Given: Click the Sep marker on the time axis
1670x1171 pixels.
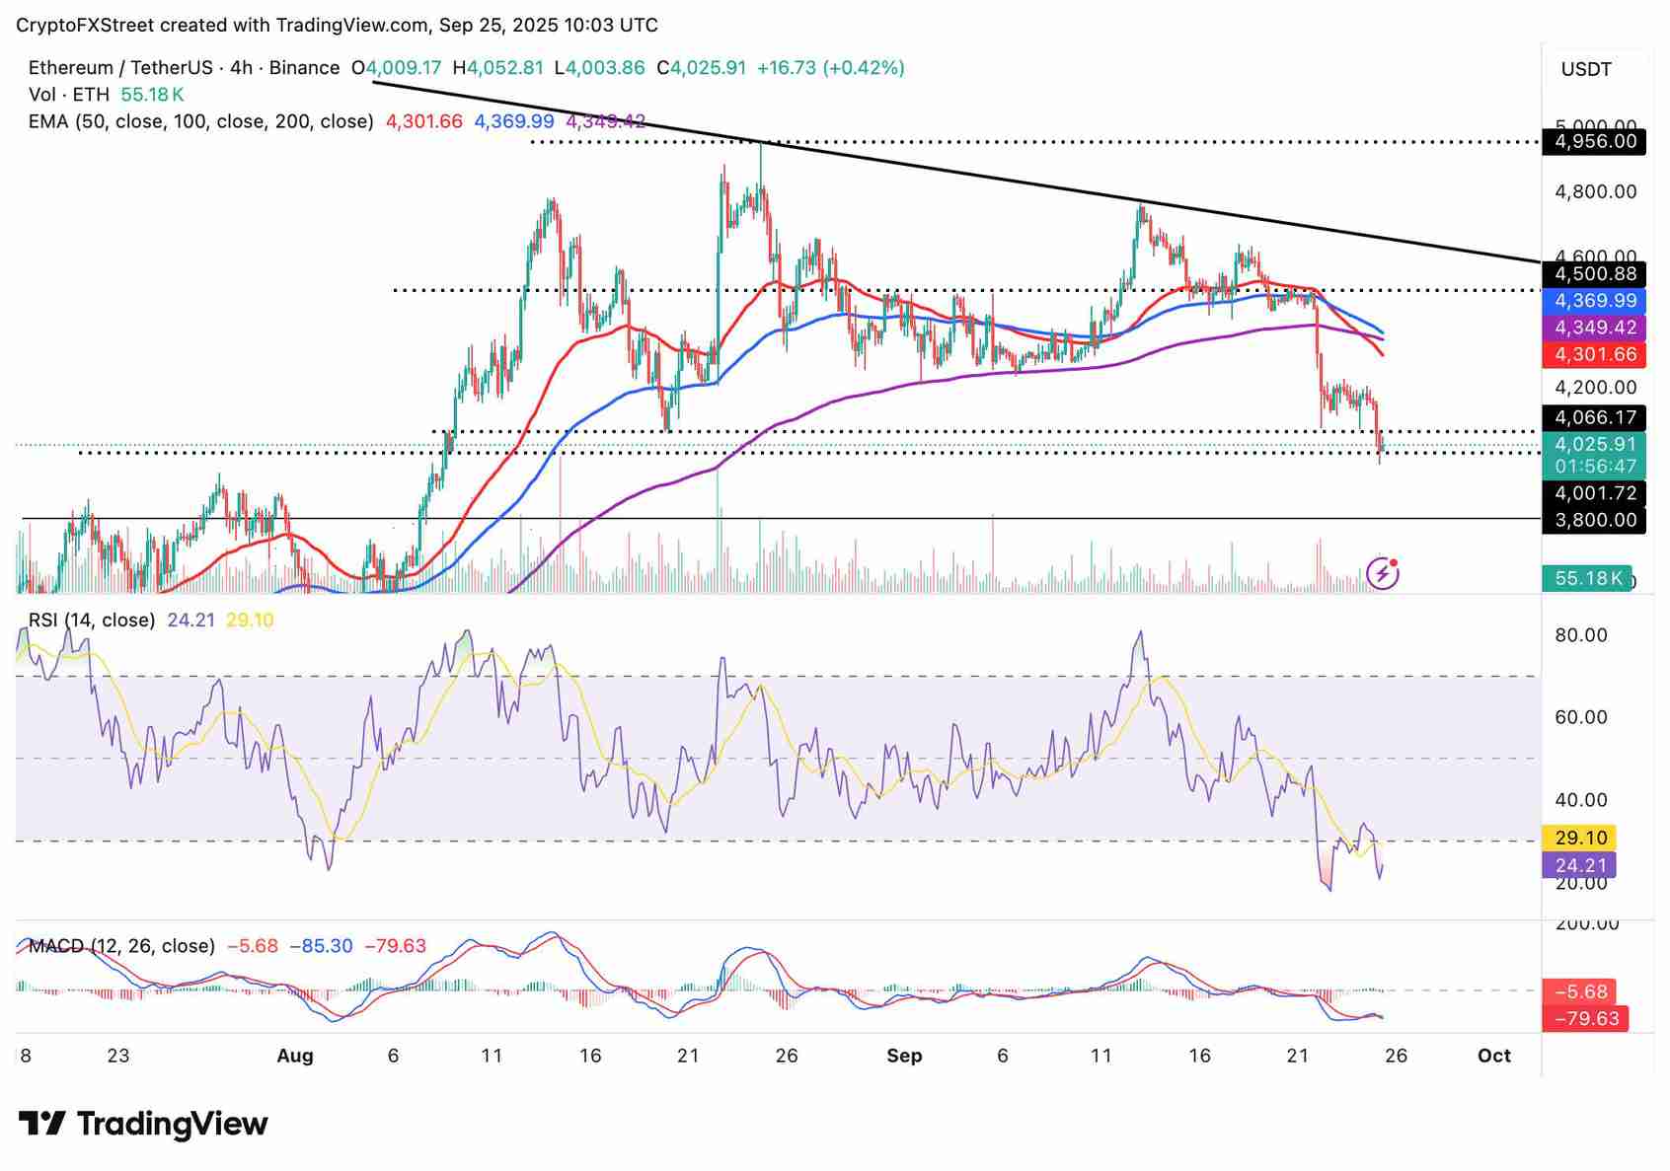Looking at the screenshot, I should (x=904, y=1056).
